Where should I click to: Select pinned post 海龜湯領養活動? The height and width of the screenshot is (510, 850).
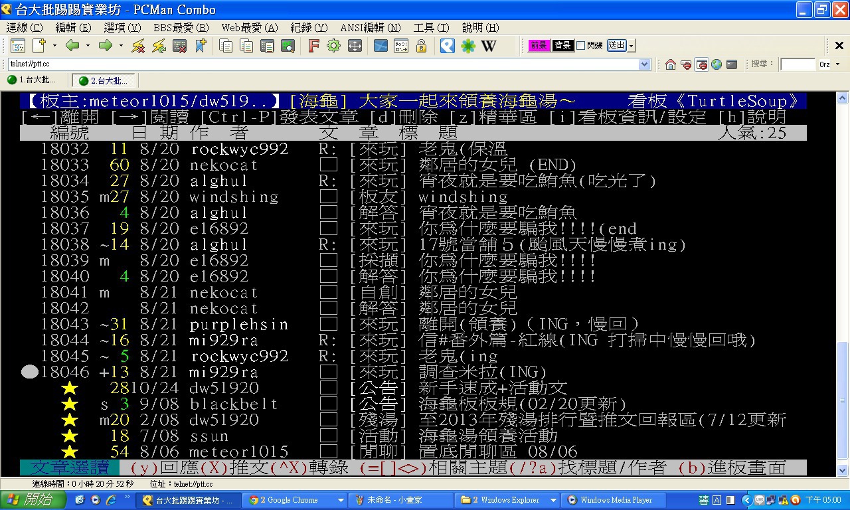413,436
